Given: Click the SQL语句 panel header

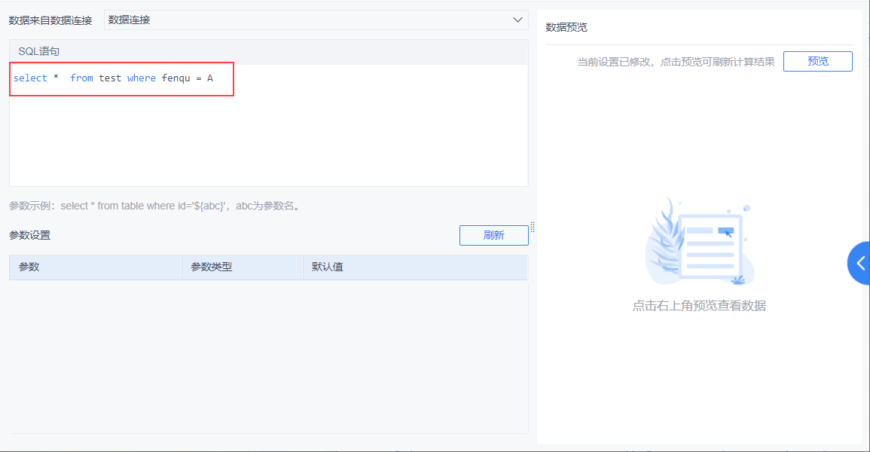Looking at the screenshot, I should pos(34,50).
